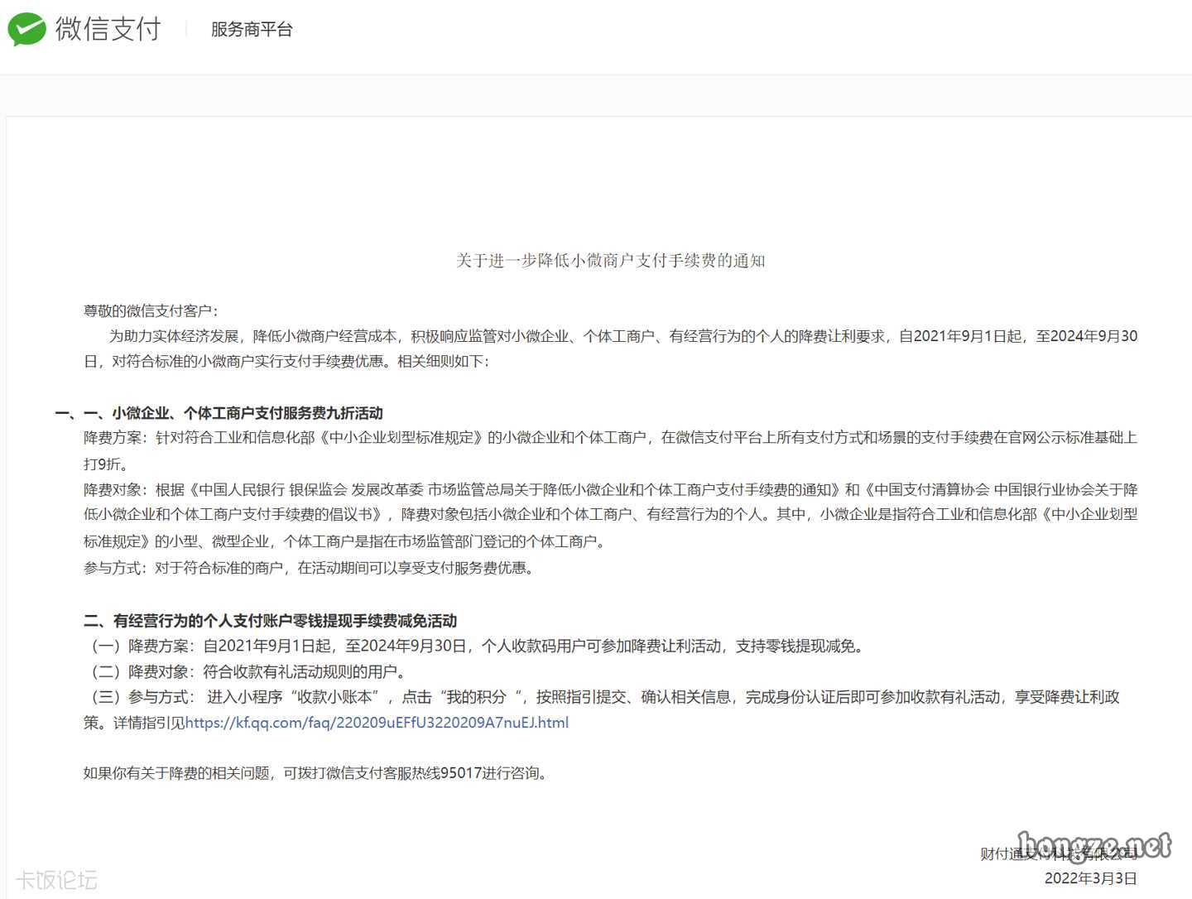
Task: Click the 打9折 line in section one
Action: coord(106,464)
